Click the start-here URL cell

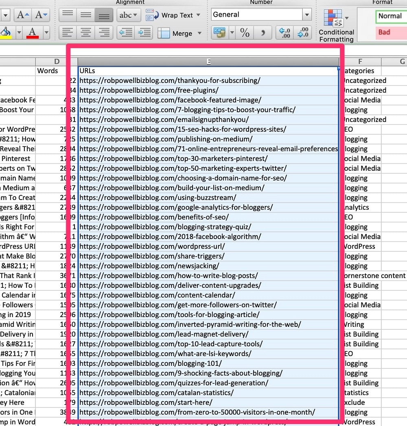click(x=208, y=402)
